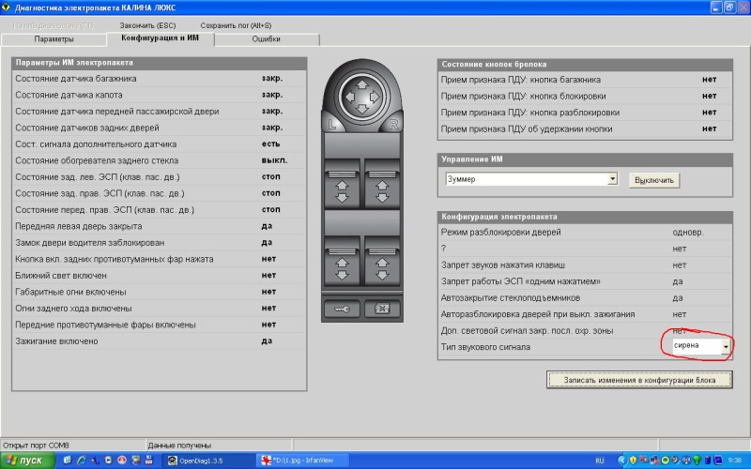The height and width of the screenshot is (469, 751).
Task: Select row Состояние перед. прав. ЭСП
Action: tap(159, 209)
